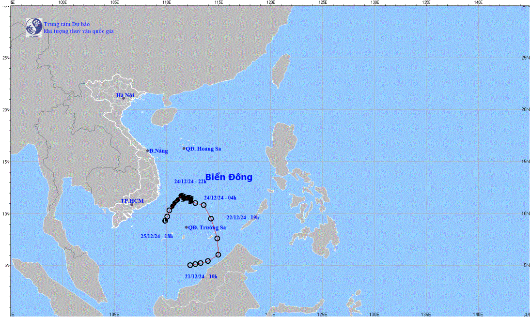Click the Hà Nội location dot
Screen dimensions: 531x317
click(x=124, y=98)
